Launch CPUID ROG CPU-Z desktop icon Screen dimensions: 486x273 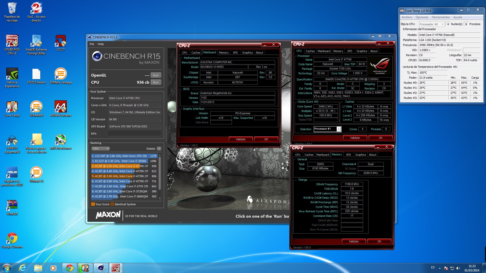click(12, 45)
